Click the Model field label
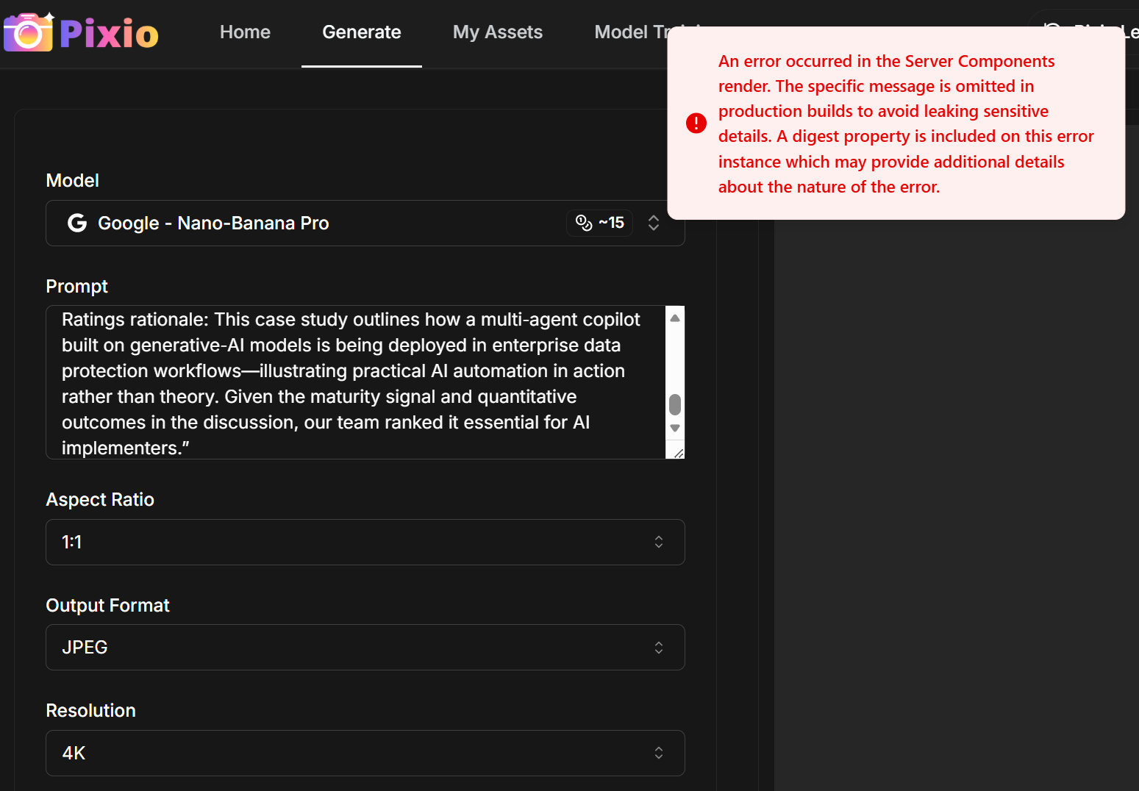 [72, 180]
